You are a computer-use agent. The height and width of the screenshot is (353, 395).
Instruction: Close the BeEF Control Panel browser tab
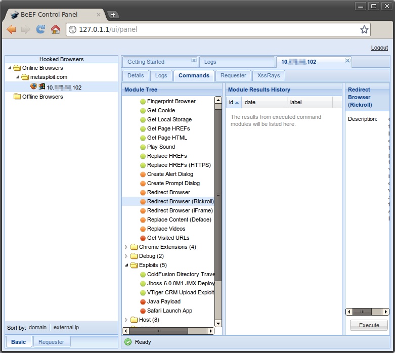(x=99, y=15)
